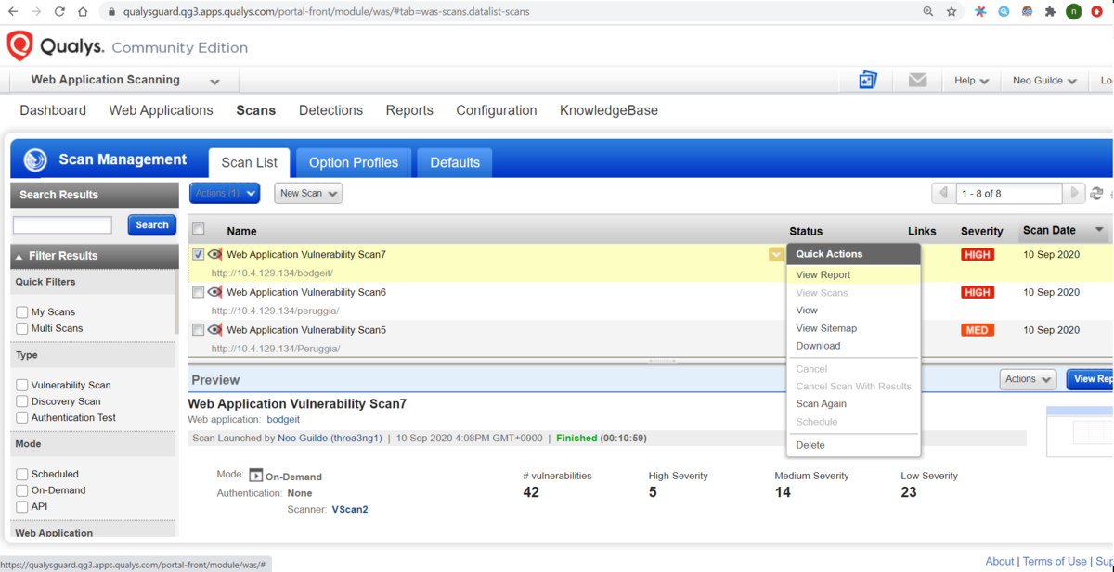The image size is (1114, 572).
Task: Open the KnowledgeBase section
Action: [609, 110]
